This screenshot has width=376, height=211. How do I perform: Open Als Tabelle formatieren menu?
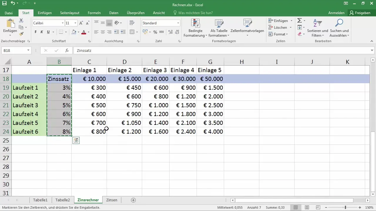219,28
